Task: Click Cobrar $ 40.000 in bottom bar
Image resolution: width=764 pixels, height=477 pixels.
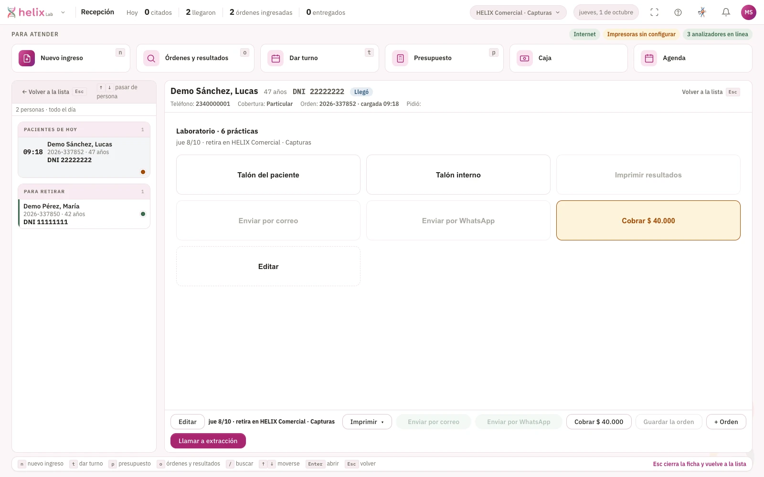Action: (599, 422)
